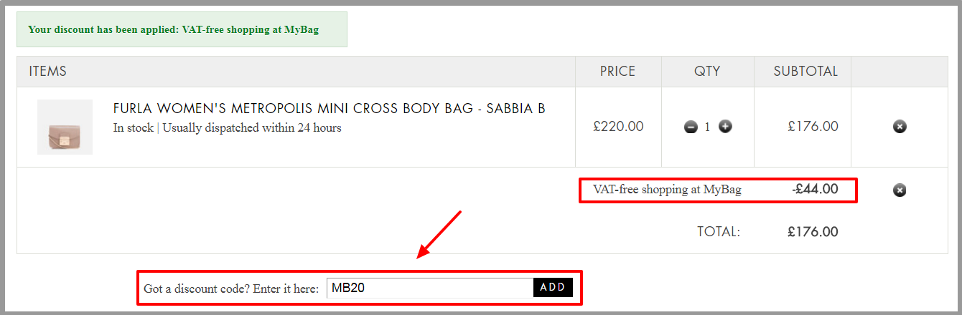Click the SUBTOTAL column header
This screenshot has width=962, height=315.
point(805,72)
